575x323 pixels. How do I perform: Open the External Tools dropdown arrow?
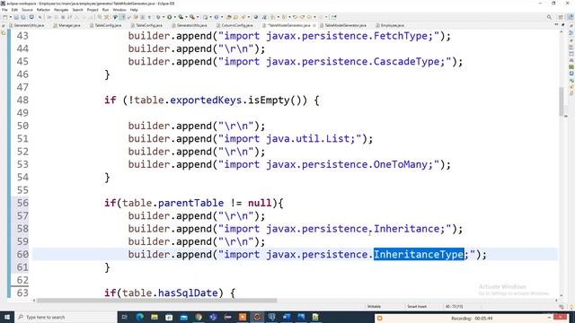tap(198, 17)
